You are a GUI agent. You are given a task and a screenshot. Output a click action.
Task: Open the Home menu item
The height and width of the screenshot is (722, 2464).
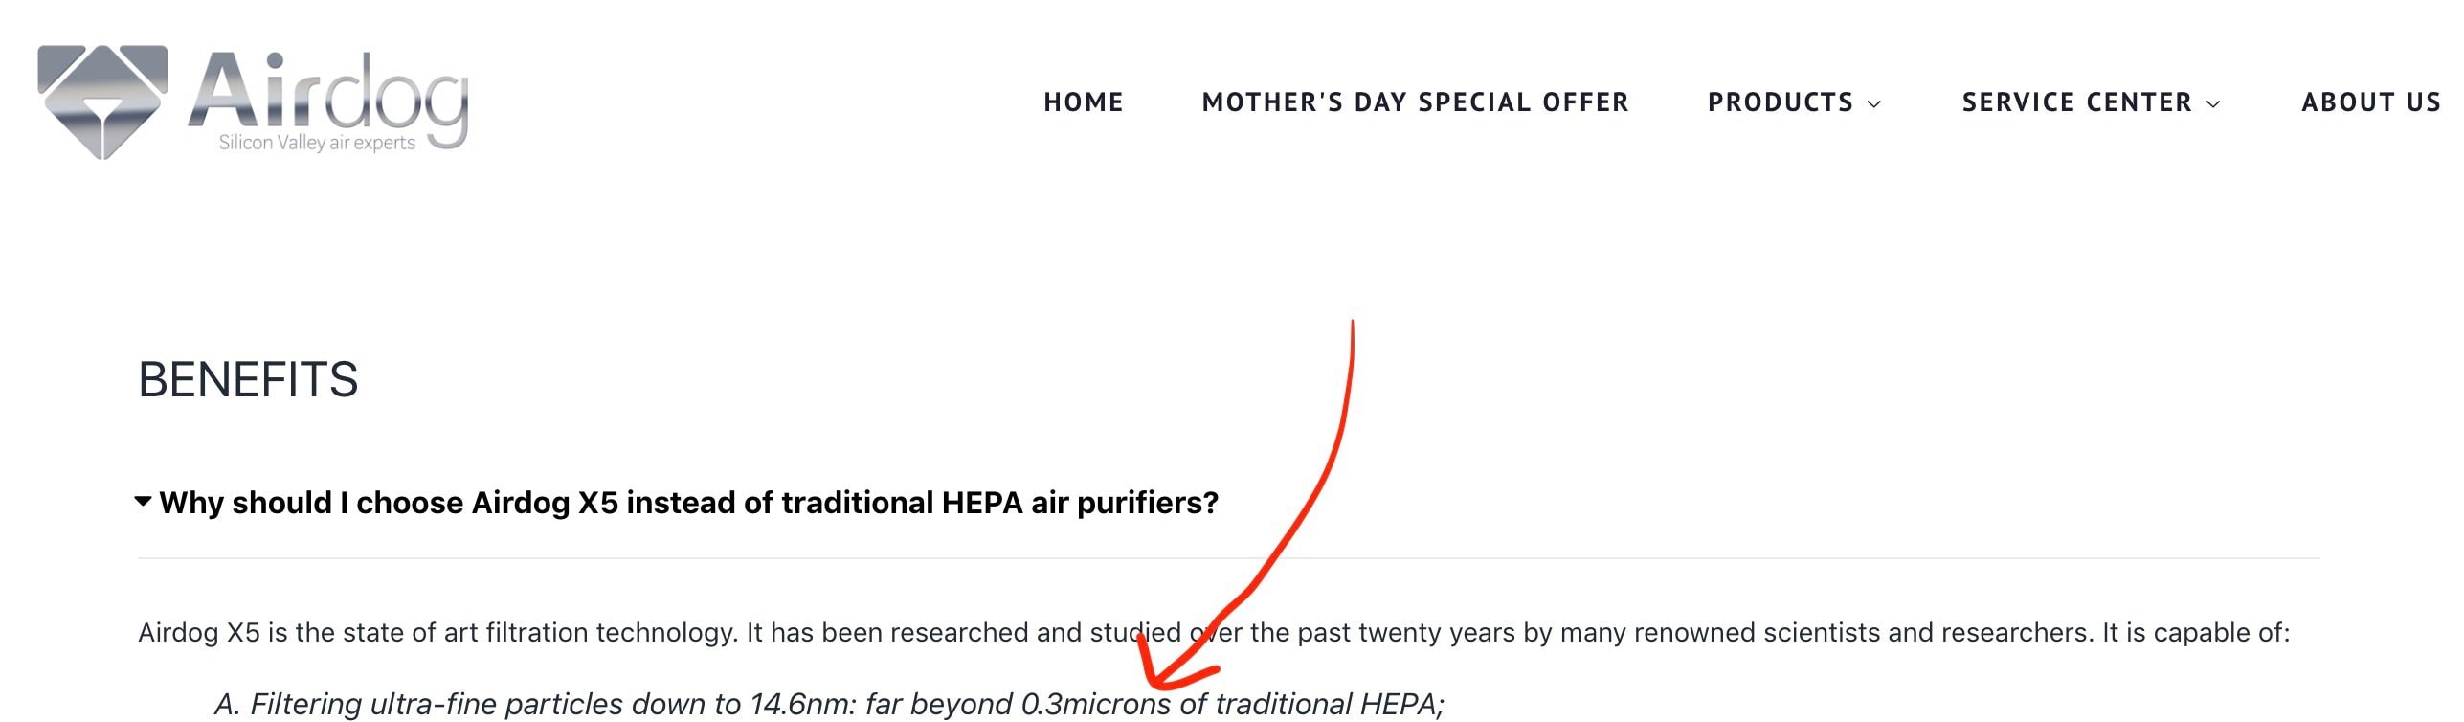pyautogui.click(x=1084, y=102)
